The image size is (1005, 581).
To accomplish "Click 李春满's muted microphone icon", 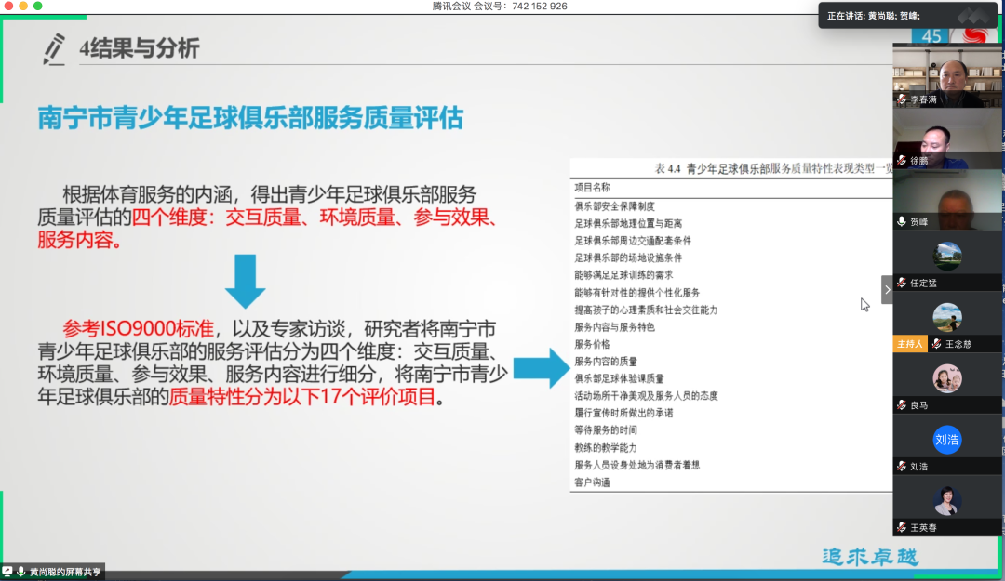I will point(902,99).
